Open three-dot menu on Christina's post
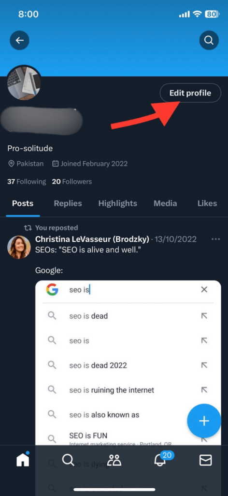The height and width of the screenshot is (496, 228). pos(216,239)
